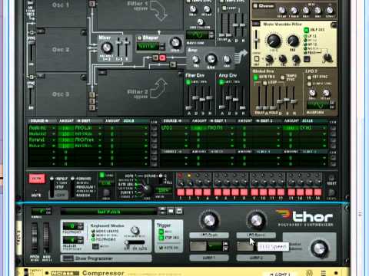
Task: Click the patch select up/down arrows
Action: (x=162, y=211)
